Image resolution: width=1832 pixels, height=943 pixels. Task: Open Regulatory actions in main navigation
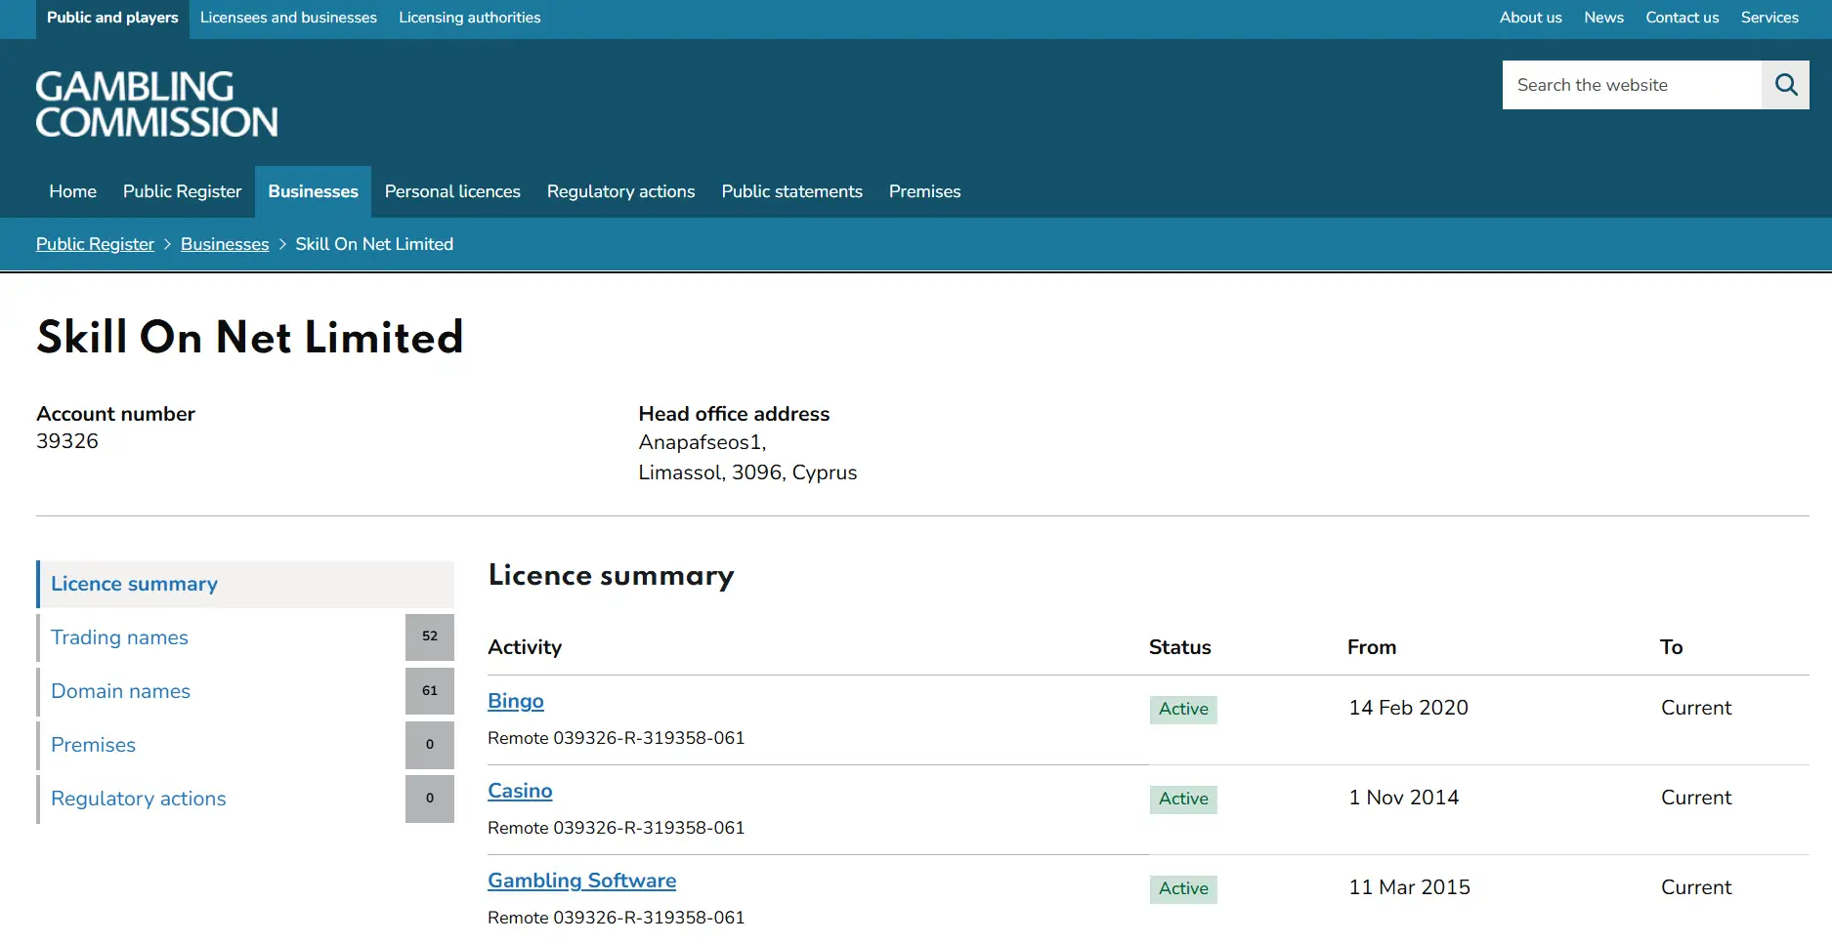620,191
